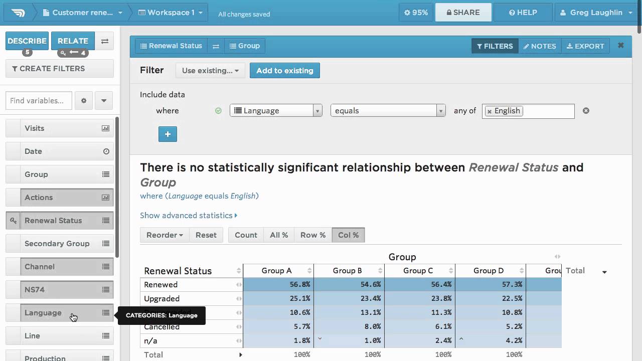Click the swap variables icon beside Relate
The width and height of the screenshot is (642, 361).
pos(104,41)
